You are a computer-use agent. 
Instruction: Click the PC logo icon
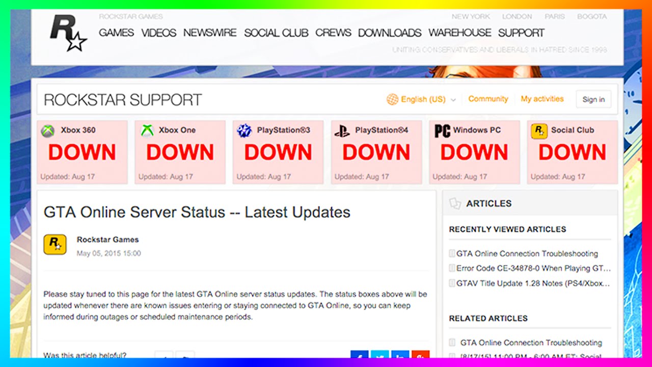(442, 131)
